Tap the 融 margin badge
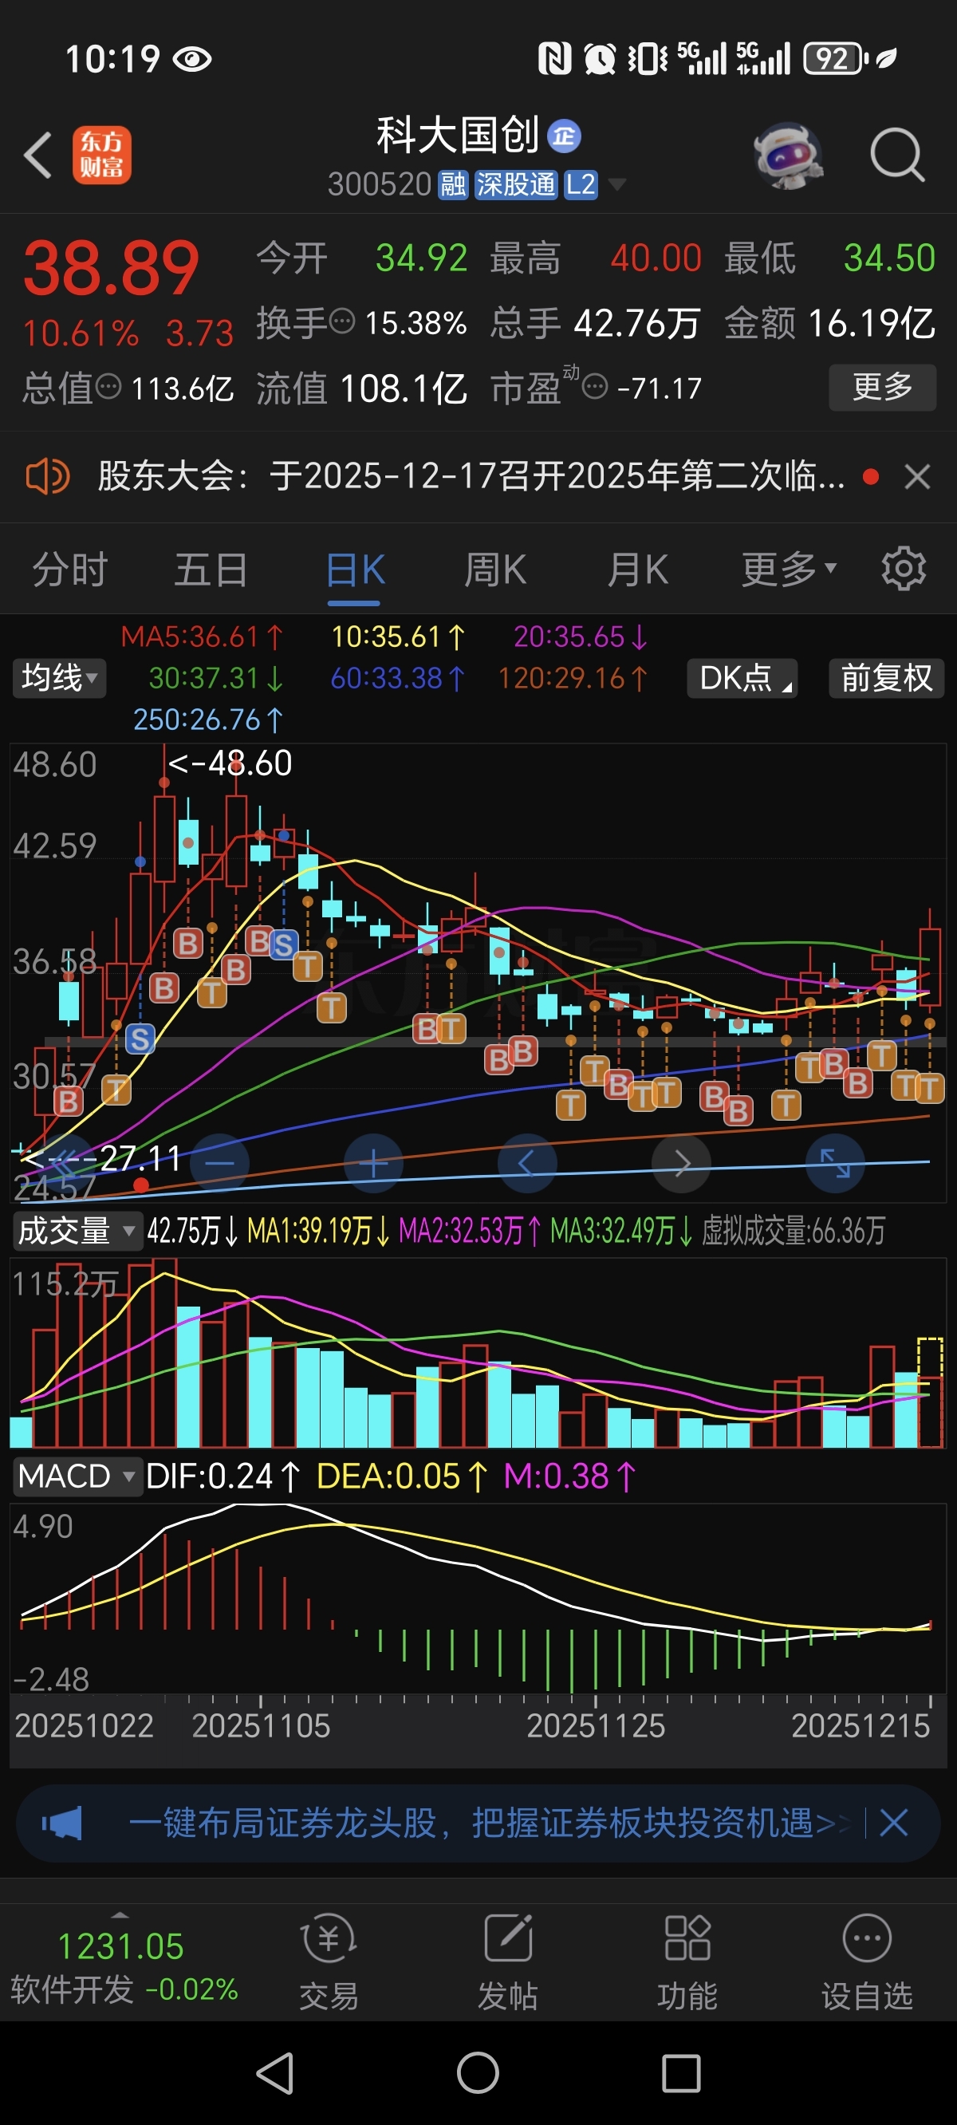The width and height of the screenshot is (957, 2125). 453,185
